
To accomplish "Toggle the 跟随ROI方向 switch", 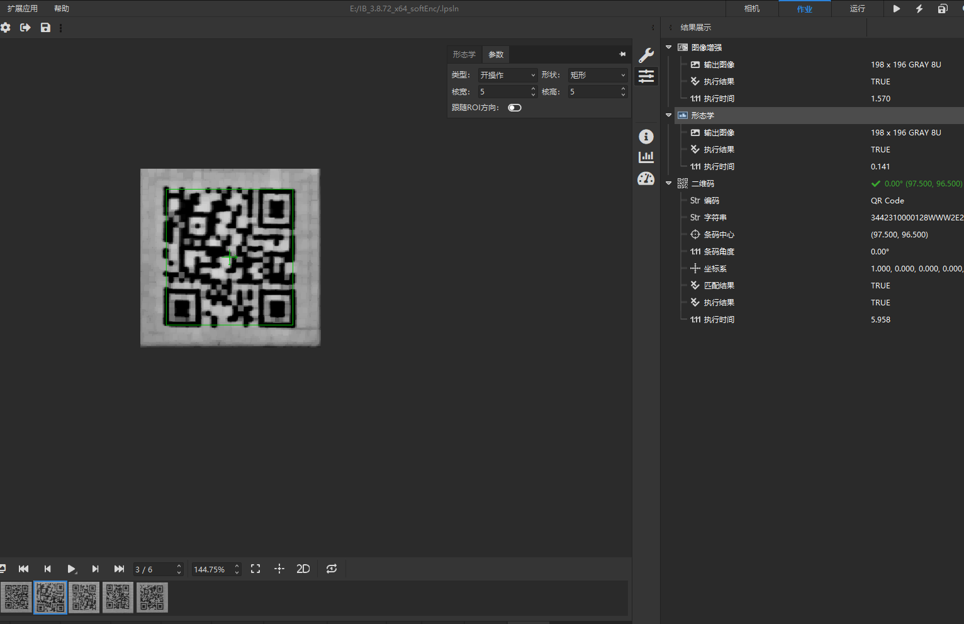I will [x=515, y=108].
